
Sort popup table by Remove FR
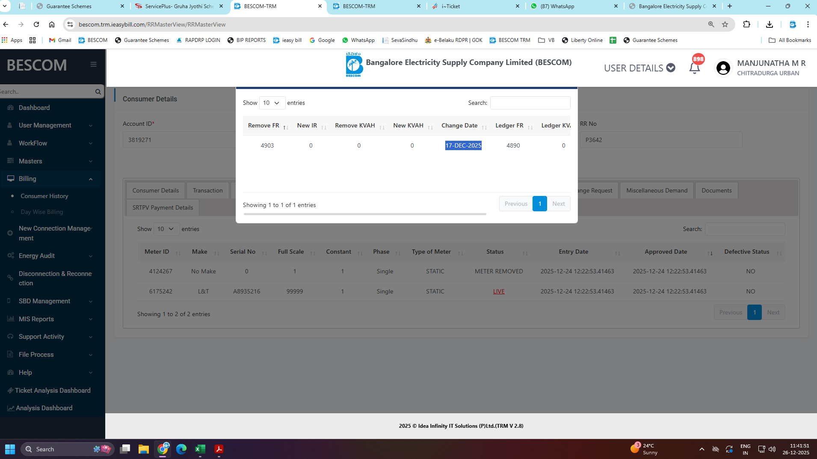point(266,126)
